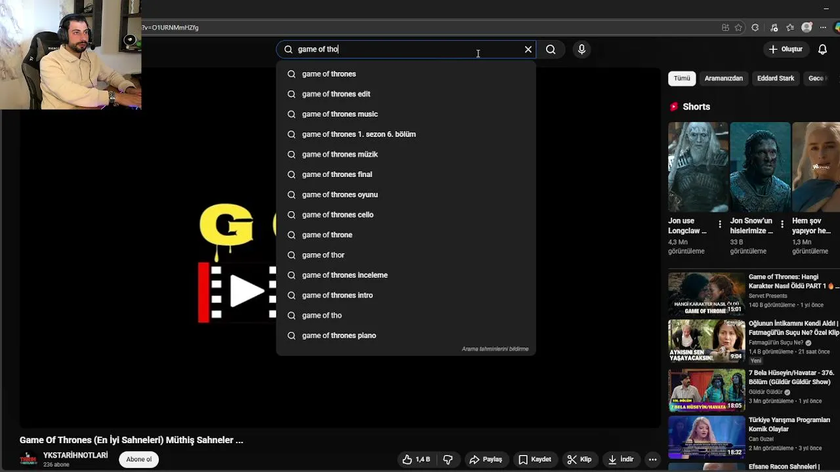Choose suggestion 'game of thrones piano'

(406, 335)
